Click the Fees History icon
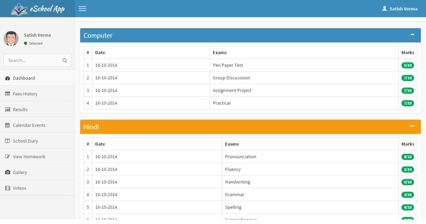Screen dimensions: 426x224 tap(8, 94)
